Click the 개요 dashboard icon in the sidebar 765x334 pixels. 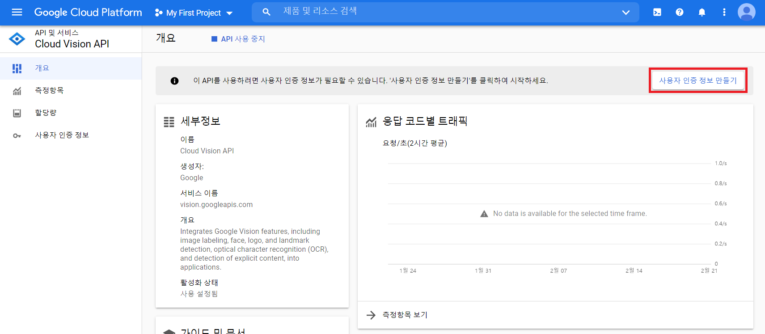(17, 68)
